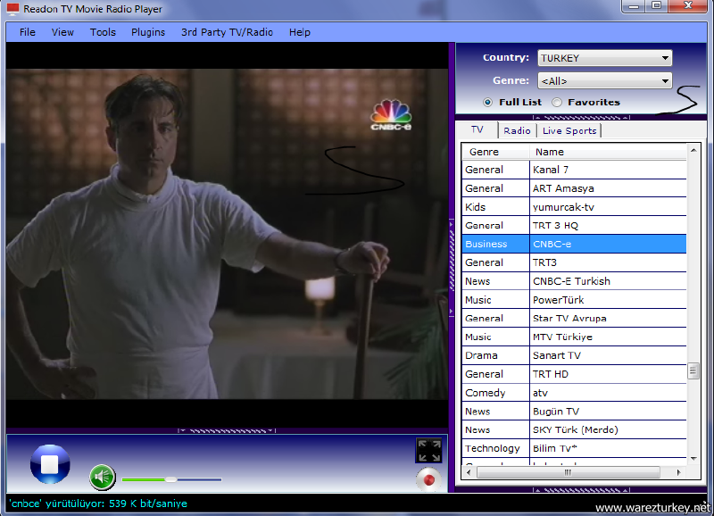The width and height of the screenshot is (714, 516).
Task: Switch to the Radio tab
Action: [x=517, y=130]
